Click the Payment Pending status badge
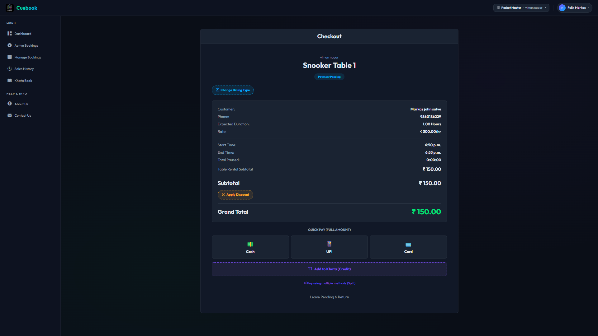 (x=329, y=77)
